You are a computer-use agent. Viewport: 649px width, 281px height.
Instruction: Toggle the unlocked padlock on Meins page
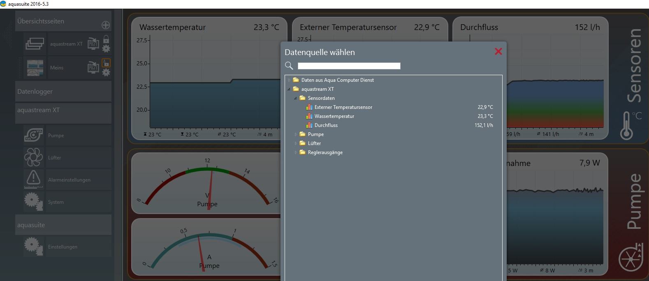coord(106,63)
